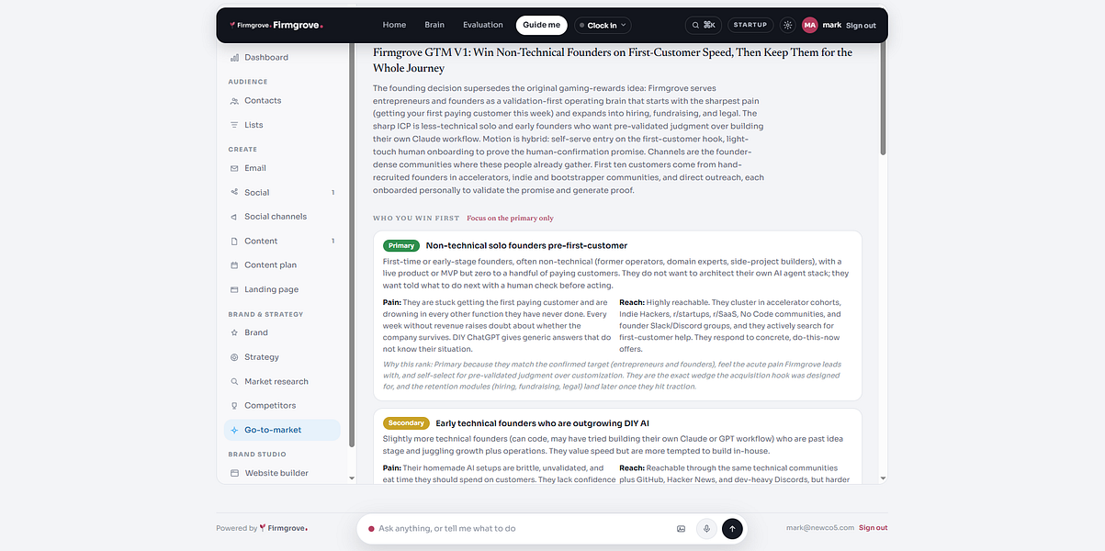Select the Guide me pill
1105x551 pixels.
click(542, 25)
